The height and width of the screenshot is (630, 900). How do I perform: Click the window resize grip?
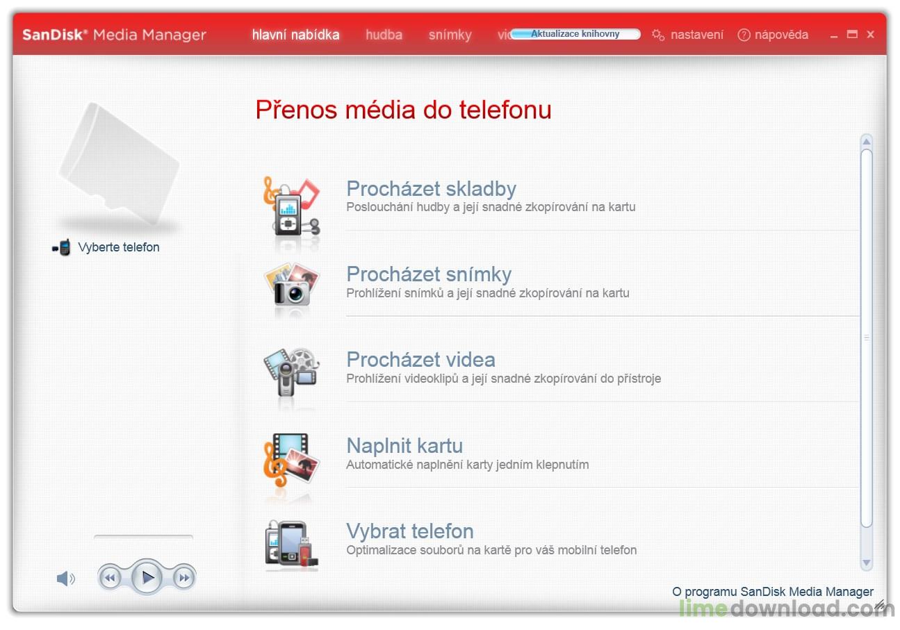[880, 605]
